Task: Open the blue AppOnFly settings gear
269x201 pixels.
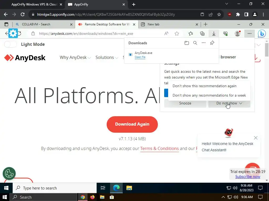Action: [x=13, y=33]
